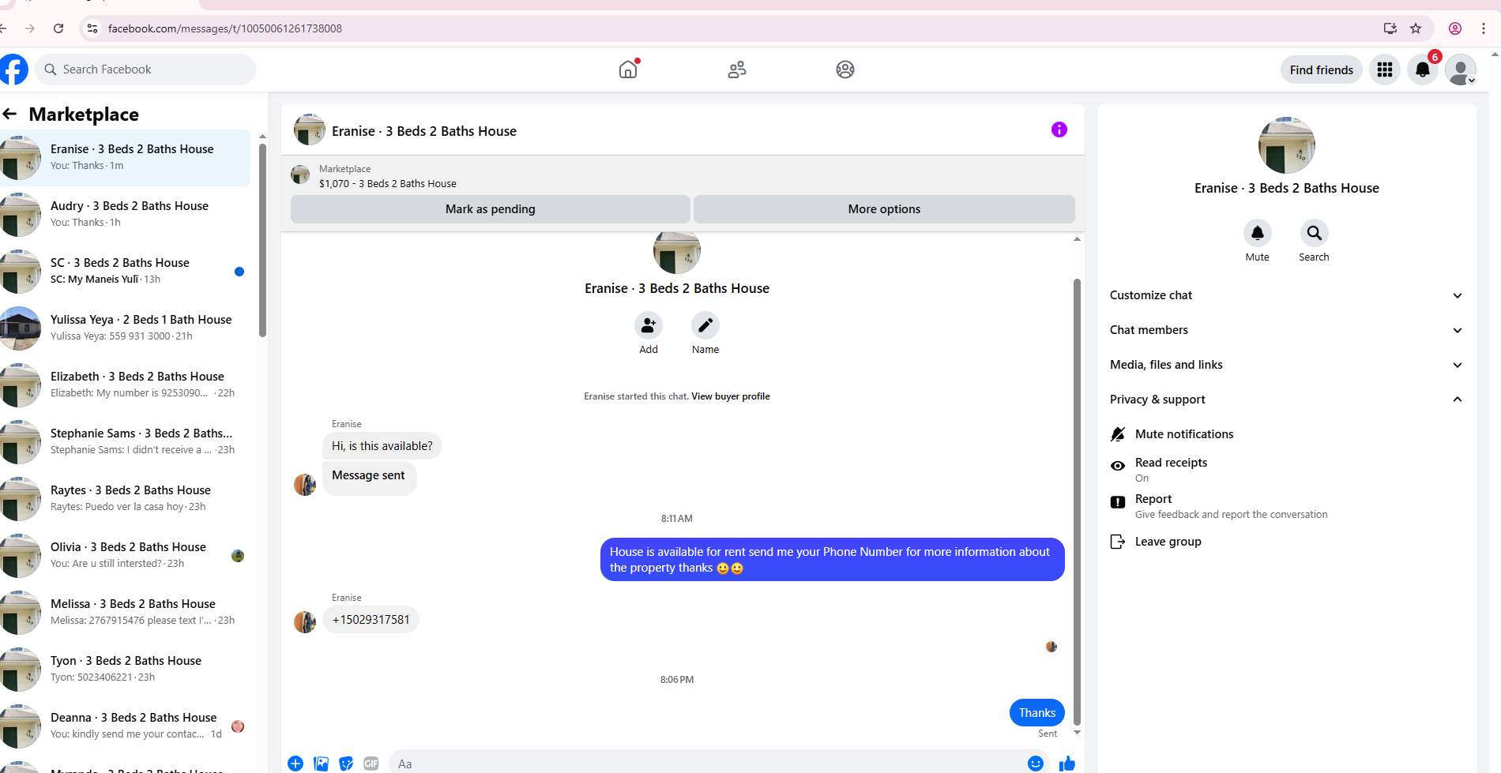Expand the Chat members section
This screenshot has height=773, width=1501.
coord(1286,330)
